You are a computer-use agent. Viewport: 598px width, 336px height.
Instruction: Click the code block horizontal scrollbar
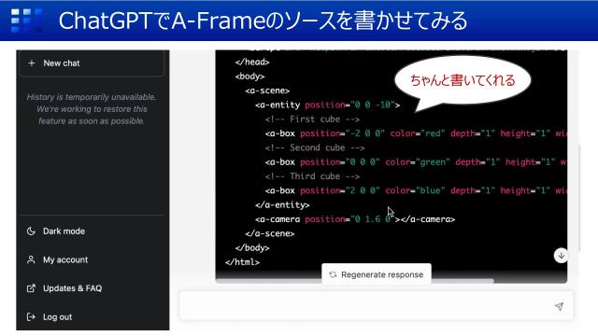(x=355, y=281)
